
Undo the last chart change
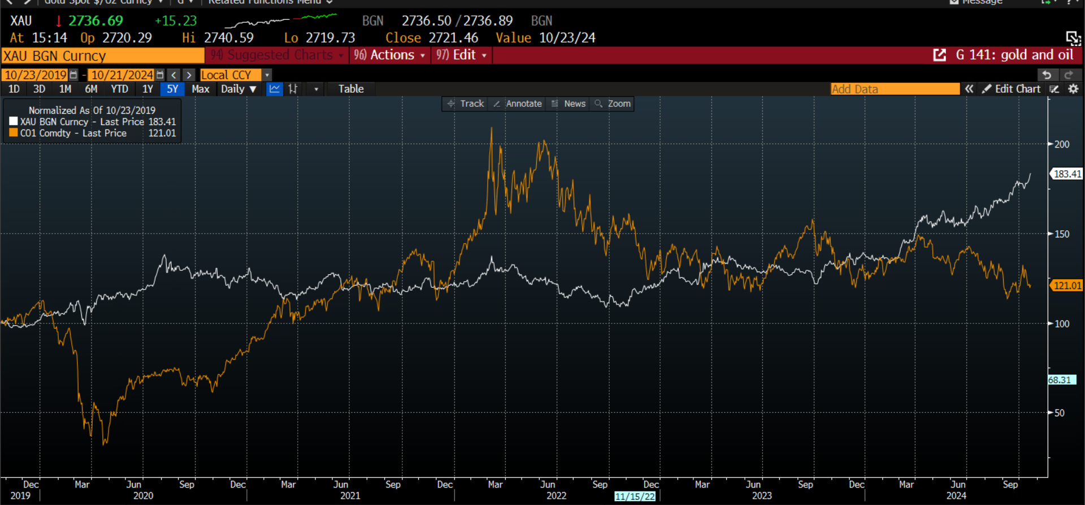coord(1047,75)
